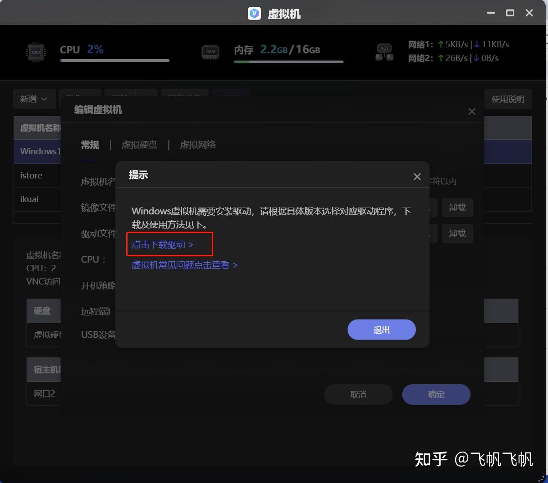Click the 虚拟机 logo in the title bar
This screenshot has height=483, width=548.
click(254, 13)
